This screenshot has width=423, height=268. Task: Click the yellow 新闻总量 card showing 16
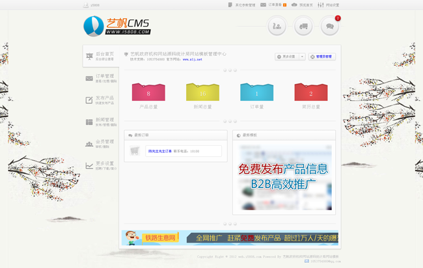pyautogui.click(x=202, y=92)
